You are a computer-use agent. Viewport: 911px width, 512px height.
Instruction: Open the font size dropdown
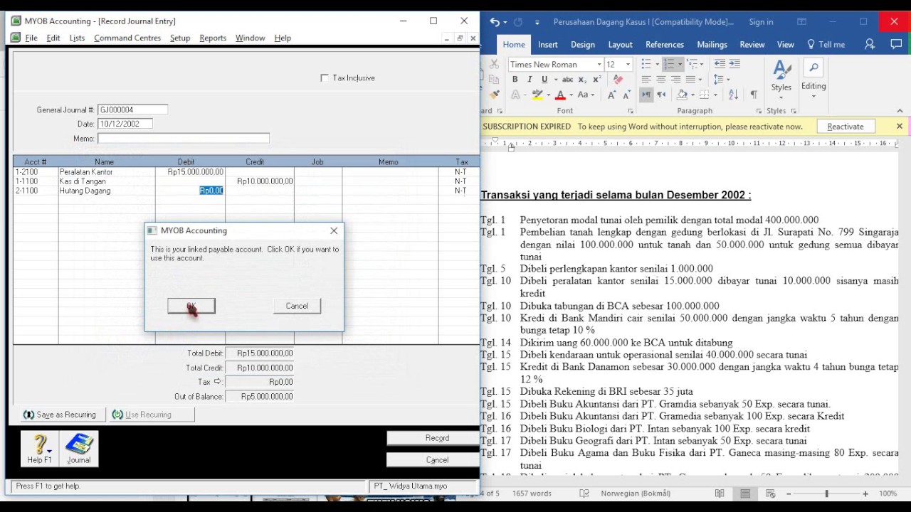628,64
